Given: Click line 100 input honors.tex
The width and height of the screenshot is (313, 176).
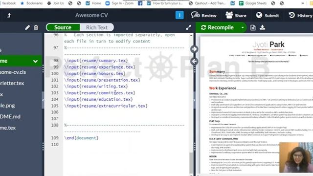Looking at the screenshot, I should 94,73.
